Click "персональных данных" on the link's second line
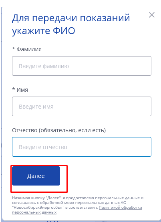The image size is (161, 222). click(x=34, y=212)
